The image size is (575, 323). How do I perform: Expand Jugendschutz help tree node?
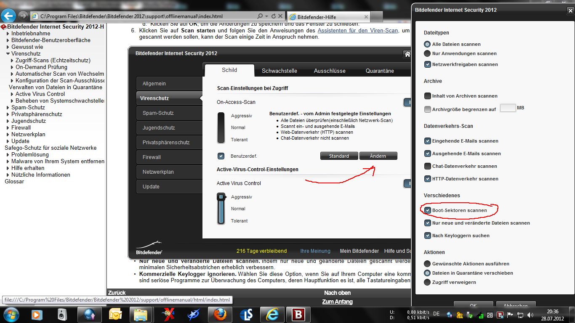tap(8, 121)
